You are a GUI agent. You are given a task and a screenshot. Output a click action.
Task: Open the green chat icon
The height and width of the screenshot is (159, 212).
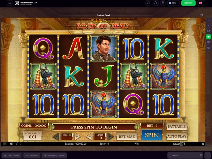[x=209, y=37]
